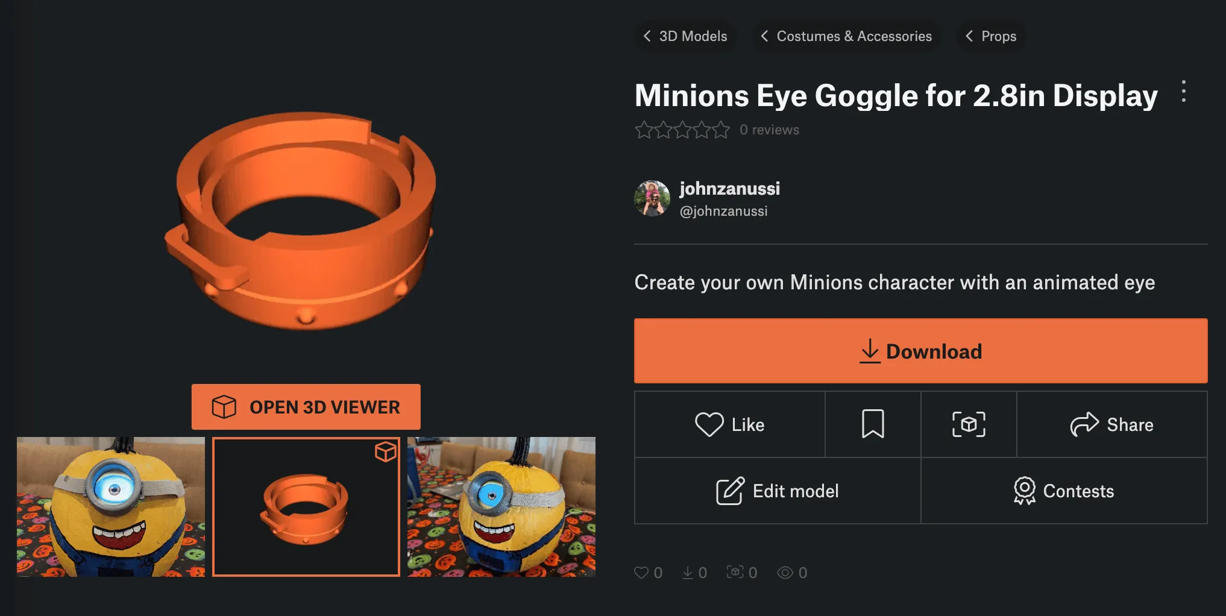
Task: Expand back via 3D Models chevron
Action: 647,36
